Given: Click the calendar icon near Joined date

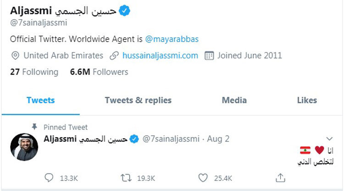Looking at the screenshot, I should pos(209,56).
